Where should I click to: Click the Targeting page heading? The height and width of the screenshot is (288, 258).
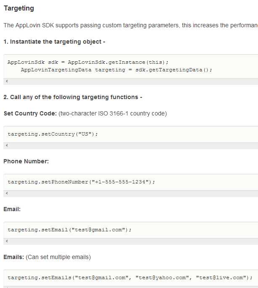tap(19, 8)
